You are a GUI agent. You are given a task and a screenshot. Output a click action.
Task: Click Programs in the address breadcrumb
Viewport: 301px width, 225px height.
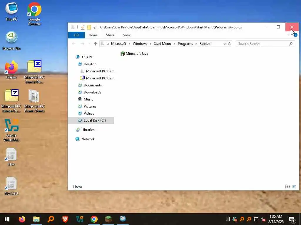185,44
